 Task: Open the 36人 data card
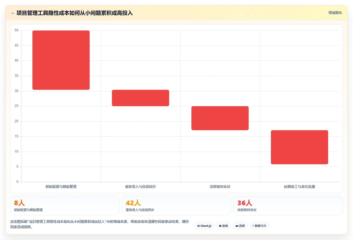[288, 206]
